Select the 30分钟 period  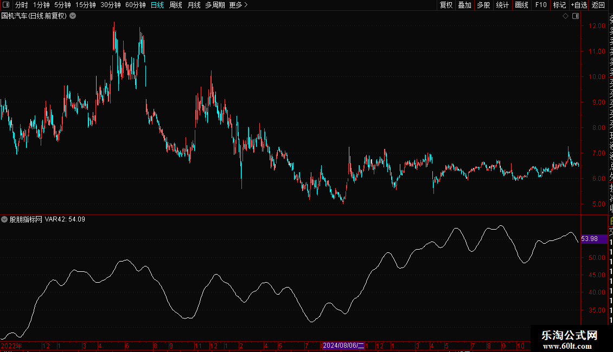pos(111,5)
